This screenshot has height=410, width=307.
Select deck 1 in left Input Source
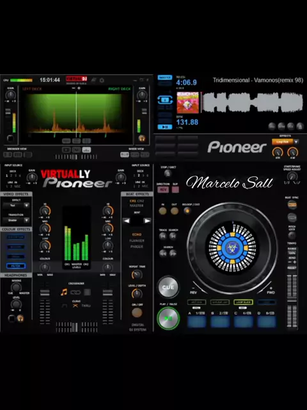pyautogui.click(x=7, y=176)
